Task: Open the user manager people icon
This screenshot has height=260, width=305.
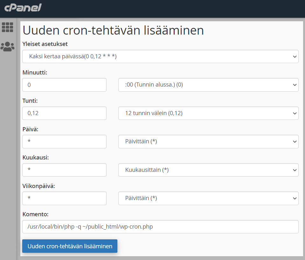Action: click(7, 47)
